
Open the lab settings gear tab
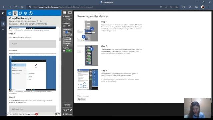coord(25,13)
